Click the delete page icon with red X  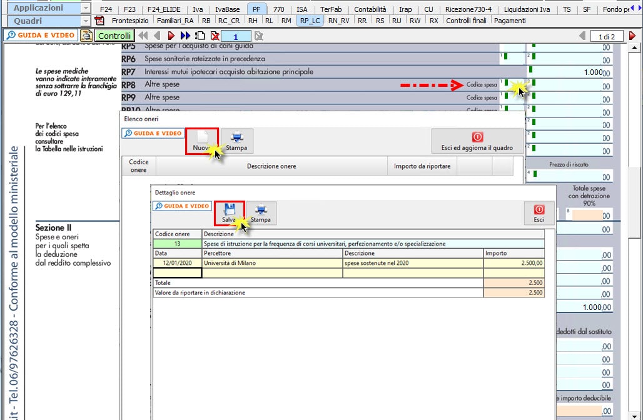click(215, 36)
